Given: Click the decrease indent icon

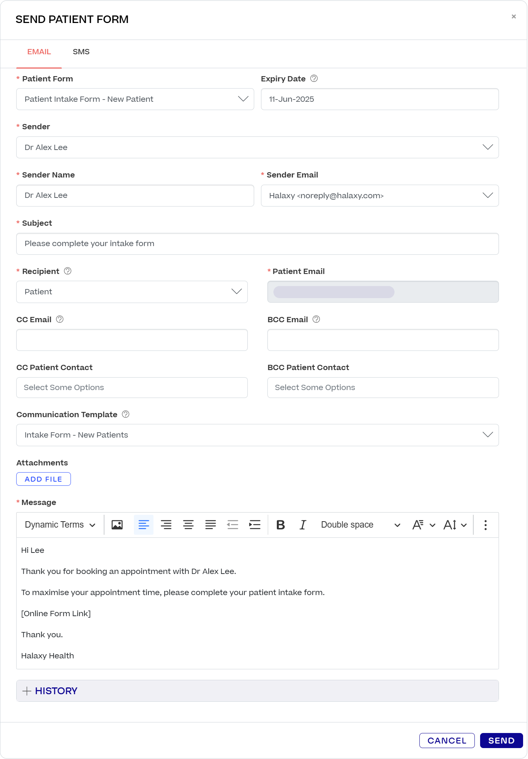Looking at the screenshot, I should point(233,525).
